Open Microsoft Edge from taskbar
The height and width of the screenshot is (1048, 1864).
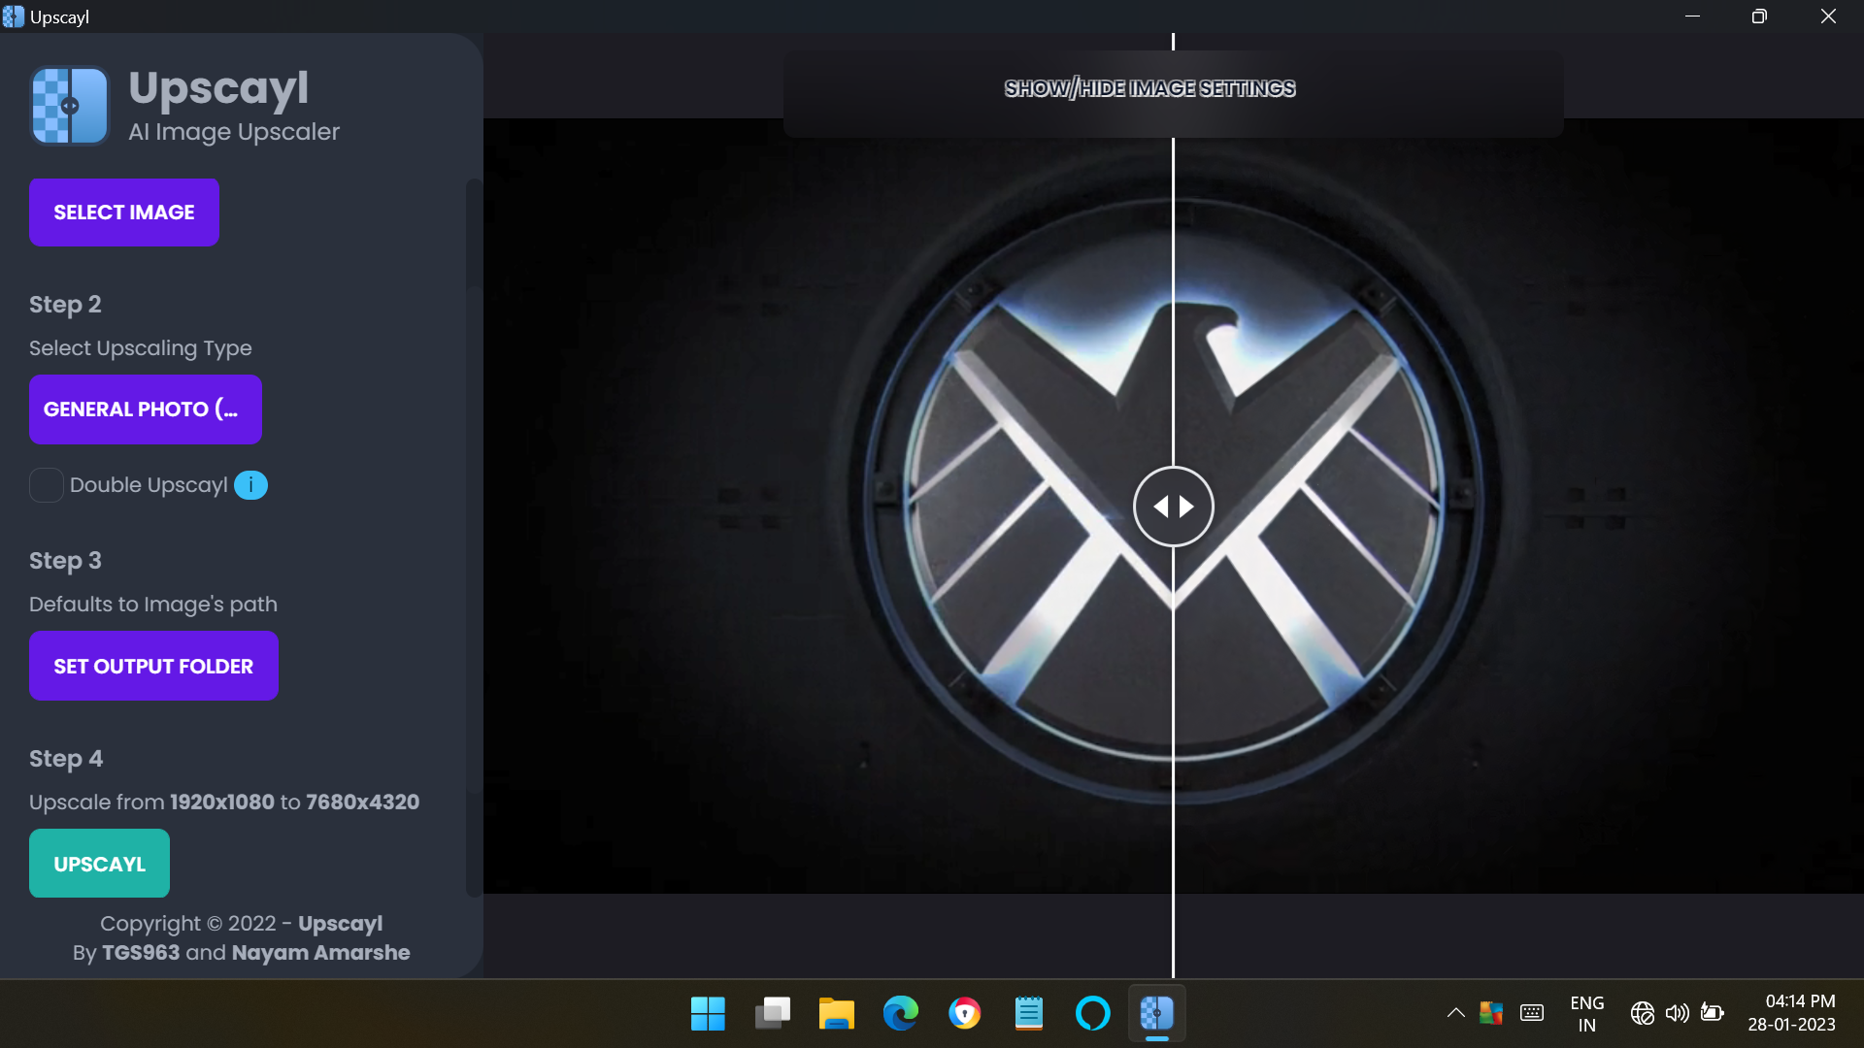(901, 1014)
